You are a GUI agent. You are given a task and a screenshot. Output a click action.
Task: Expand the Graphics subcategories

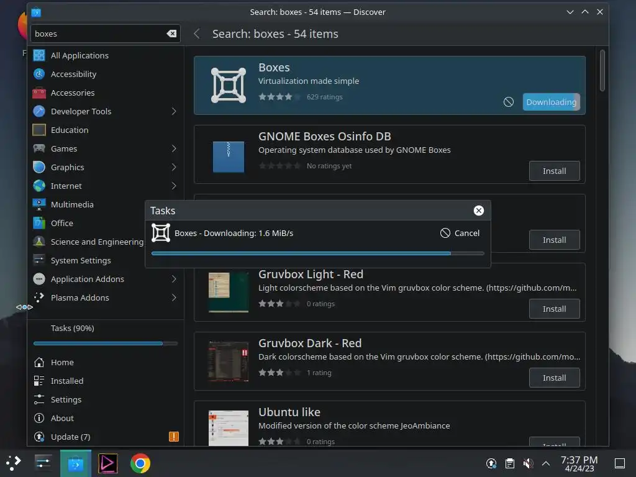click(174, 168)
